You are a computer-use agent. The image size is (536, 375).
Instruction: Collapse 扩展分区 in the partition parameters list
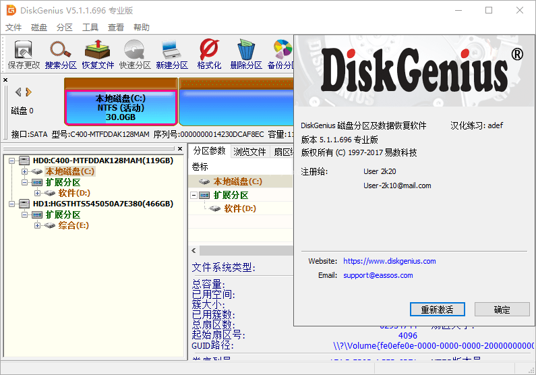194,195
